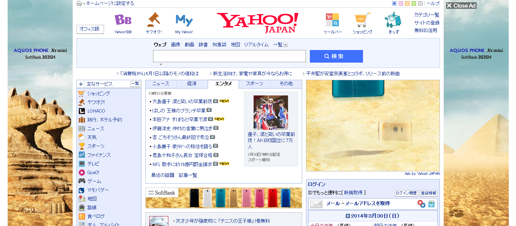
Task: Open the ヘルプ link
Action: [433, 3]
